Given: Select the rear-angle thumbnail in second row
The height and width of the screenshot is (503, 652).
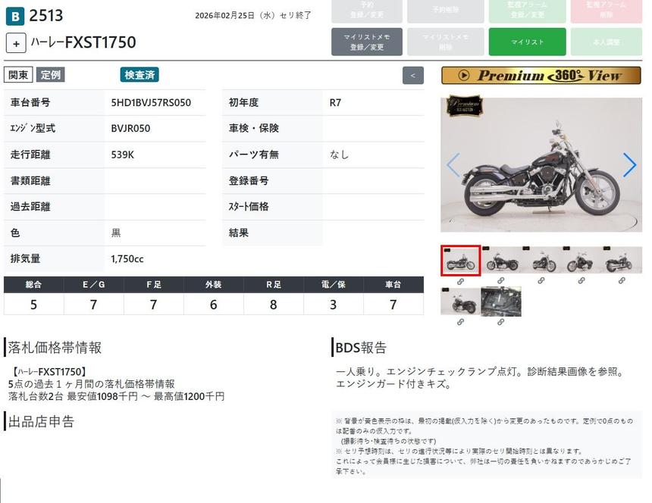Looking at the screenshot, I should [x=460, y=301].
